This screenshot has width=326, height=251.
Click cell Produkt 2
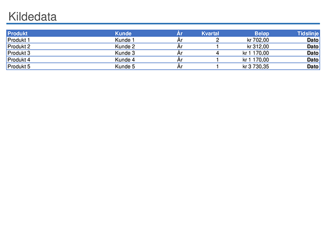point(19,46)
